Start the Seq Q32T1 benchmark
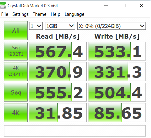Image resolution: width=151 pixels, height=138 pixels. coord(16,51)
